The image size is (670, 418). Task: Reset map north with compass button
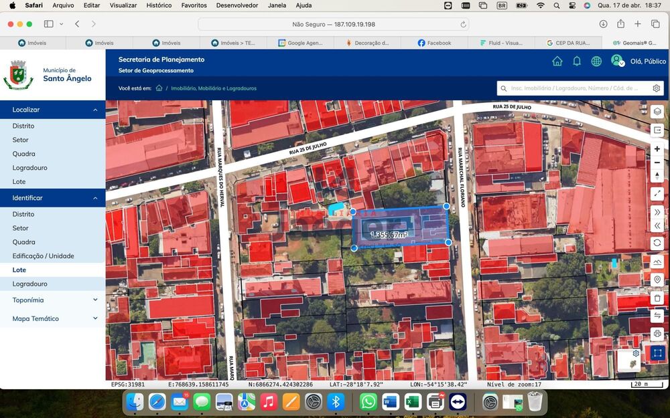click(x=657, y=175)
